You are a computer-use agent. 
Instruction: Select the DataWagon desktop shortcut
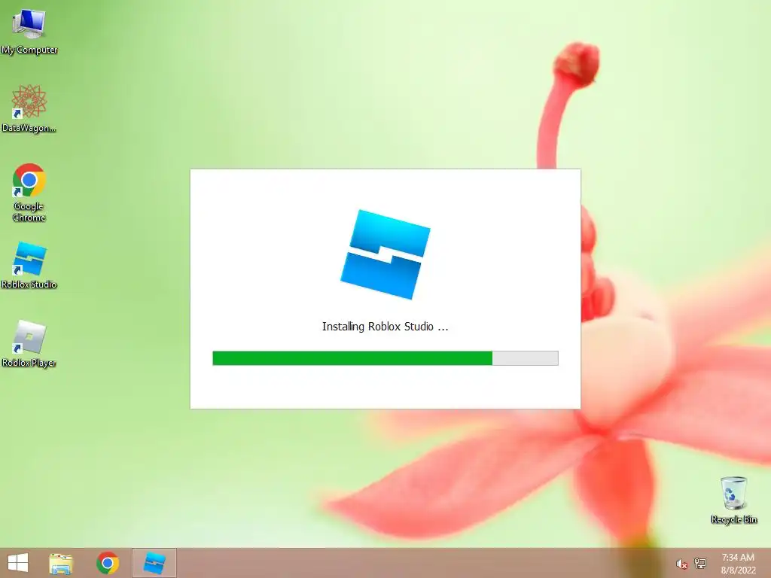[29, 108]
